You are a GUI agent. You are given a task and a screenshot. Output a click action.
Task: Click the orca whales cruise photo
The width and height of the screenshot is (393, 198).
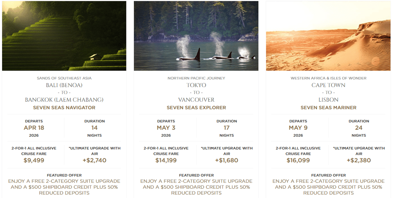click(x=196, y=36)
